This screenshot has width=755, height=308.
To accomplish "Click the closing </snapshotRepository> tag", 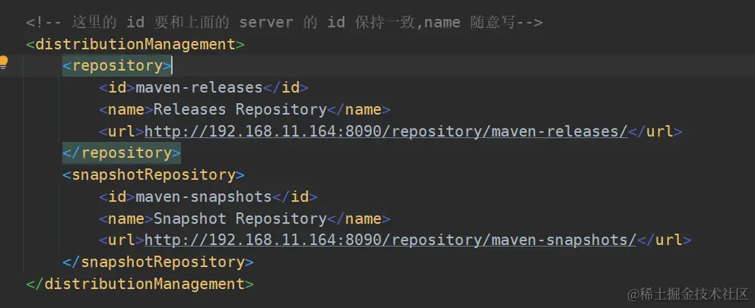I will pyautogui.click(x=158, y=262).
